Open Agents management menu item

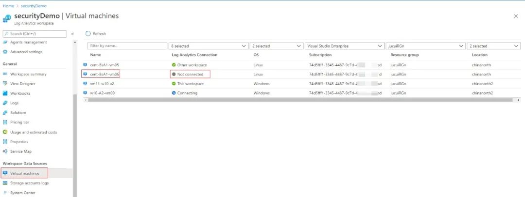click(29, 42)
